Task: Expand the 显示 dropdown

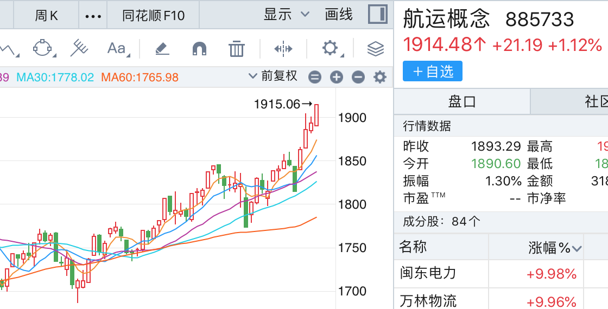Action: pyautogui.click(x=286, y=15)
